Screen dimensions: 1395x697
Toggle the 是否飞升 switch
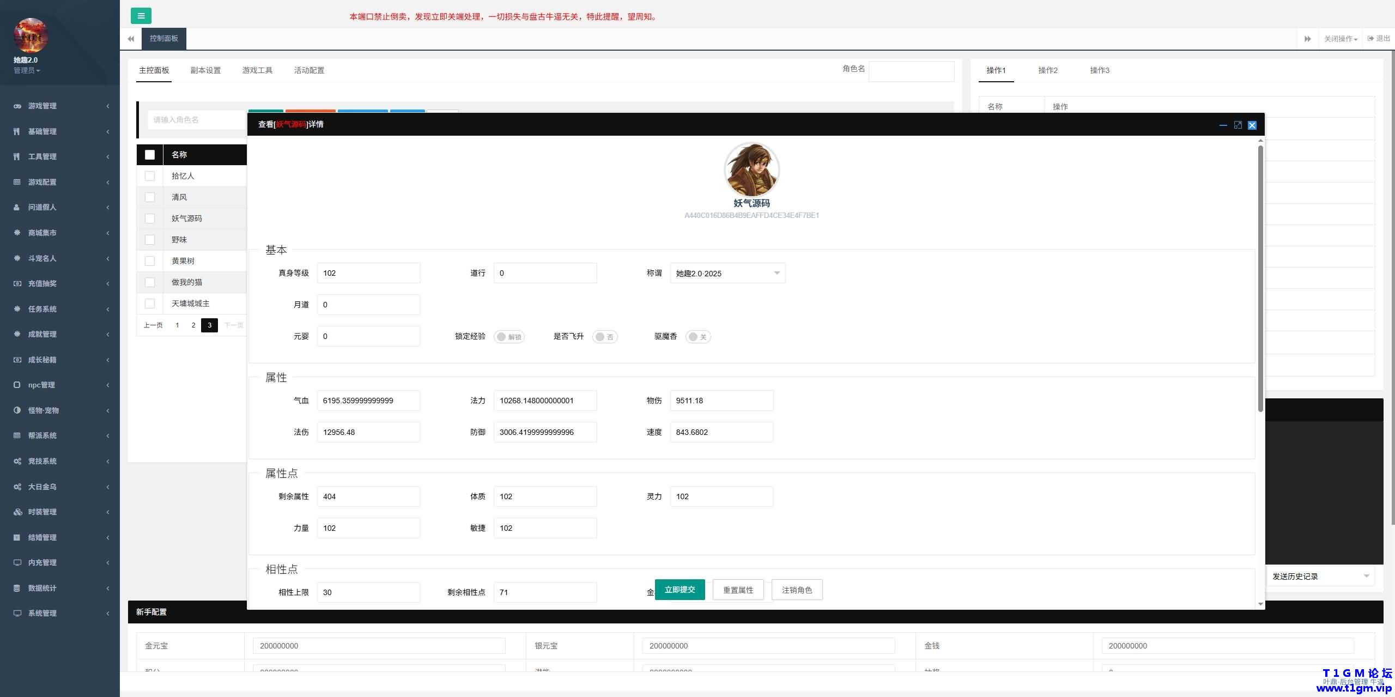pyautogui.click(x=605, y=337)
